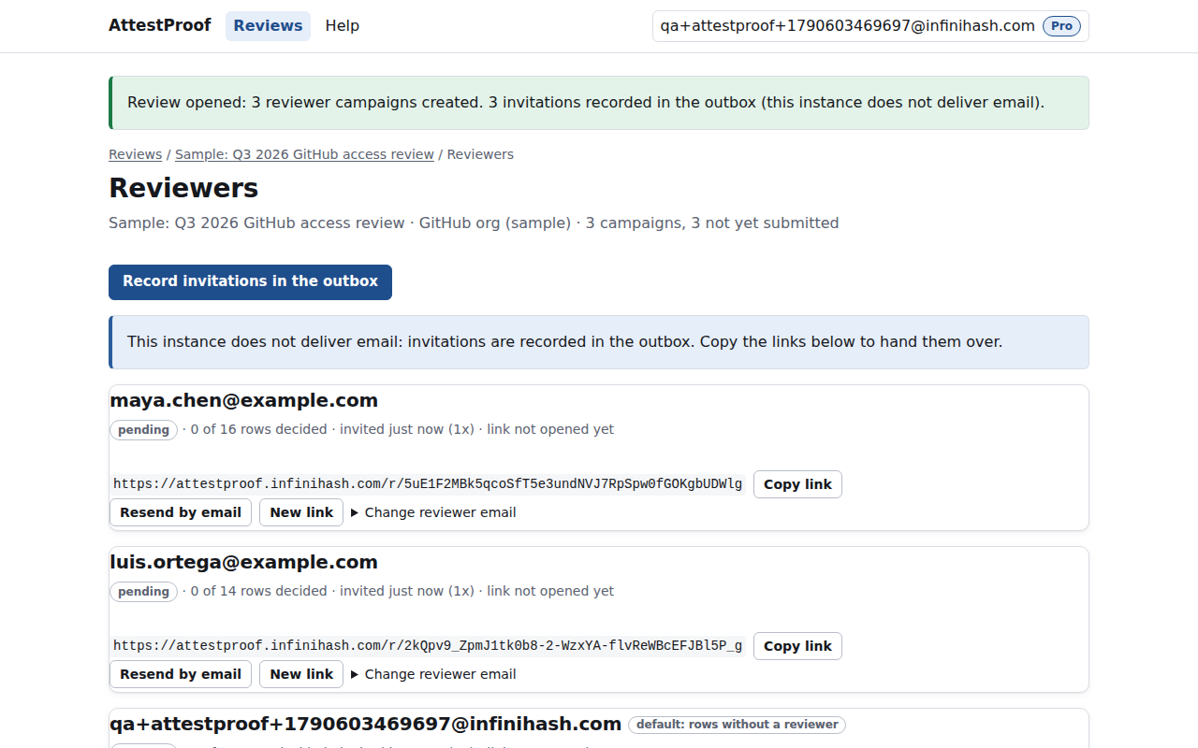Select the Reviews navigation tab
Screen dimensions: 1198x748
click(268, 26)
